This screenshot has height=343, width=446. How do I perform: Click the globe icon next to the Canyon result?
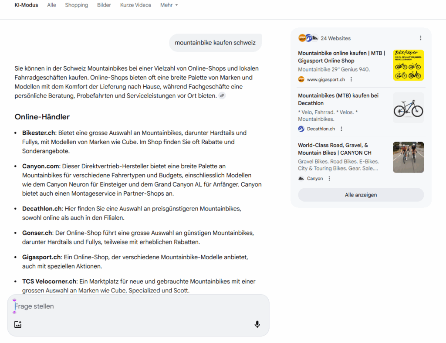tap(300, 178)
